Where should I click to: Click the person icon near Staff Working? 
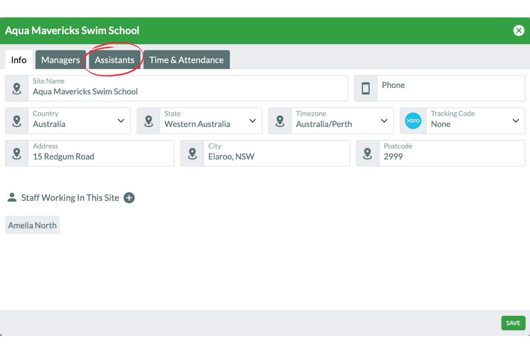(12, 198)
